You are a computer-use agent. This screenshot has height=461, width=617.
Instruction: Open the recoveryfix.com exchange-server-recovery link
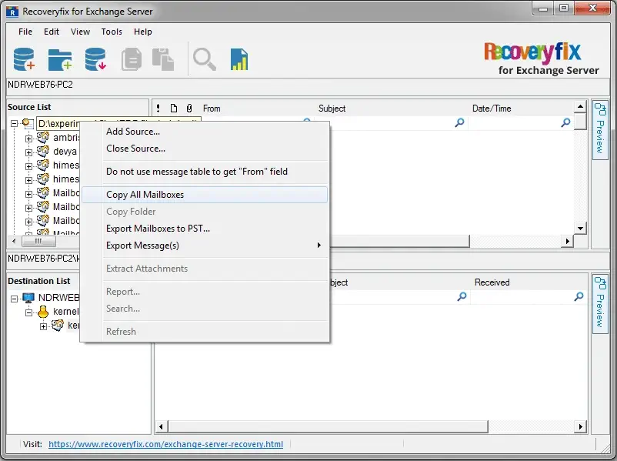pyautogui.click(x=165, y=444)
